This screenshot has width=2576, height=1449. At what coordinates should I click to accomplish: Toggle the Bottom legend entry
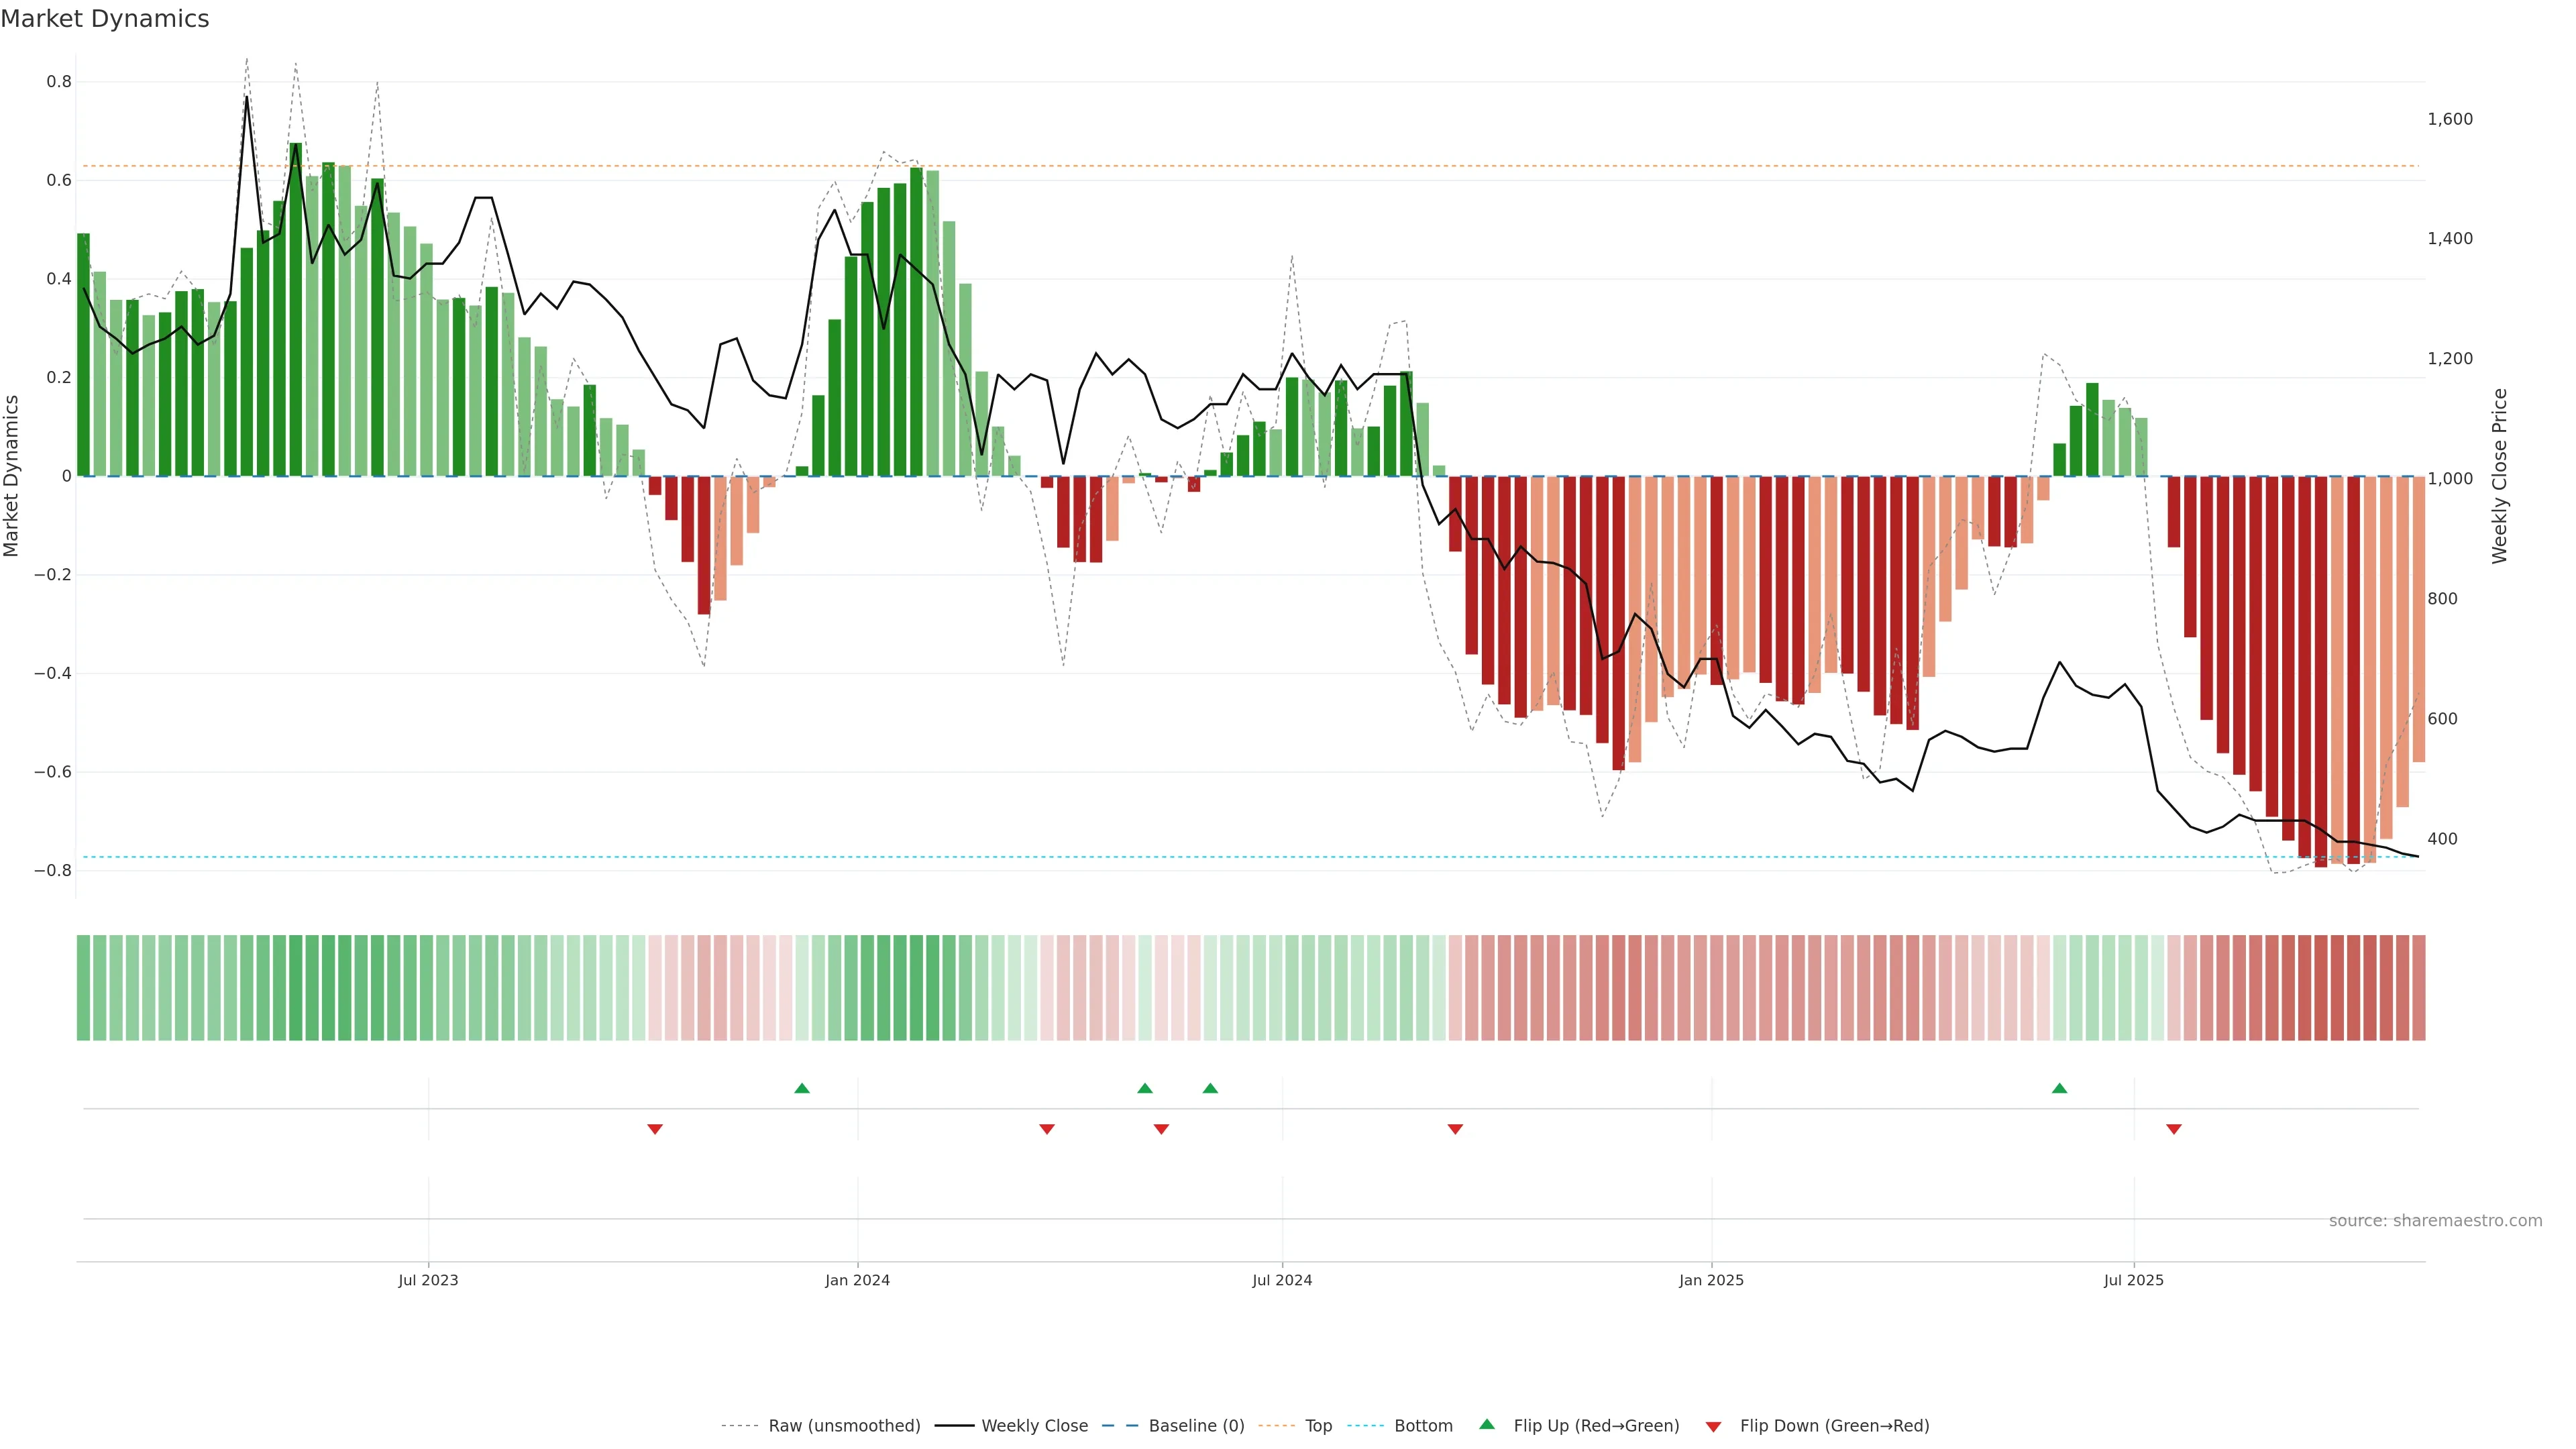pyautogui.click(x=1423, y=1426)
